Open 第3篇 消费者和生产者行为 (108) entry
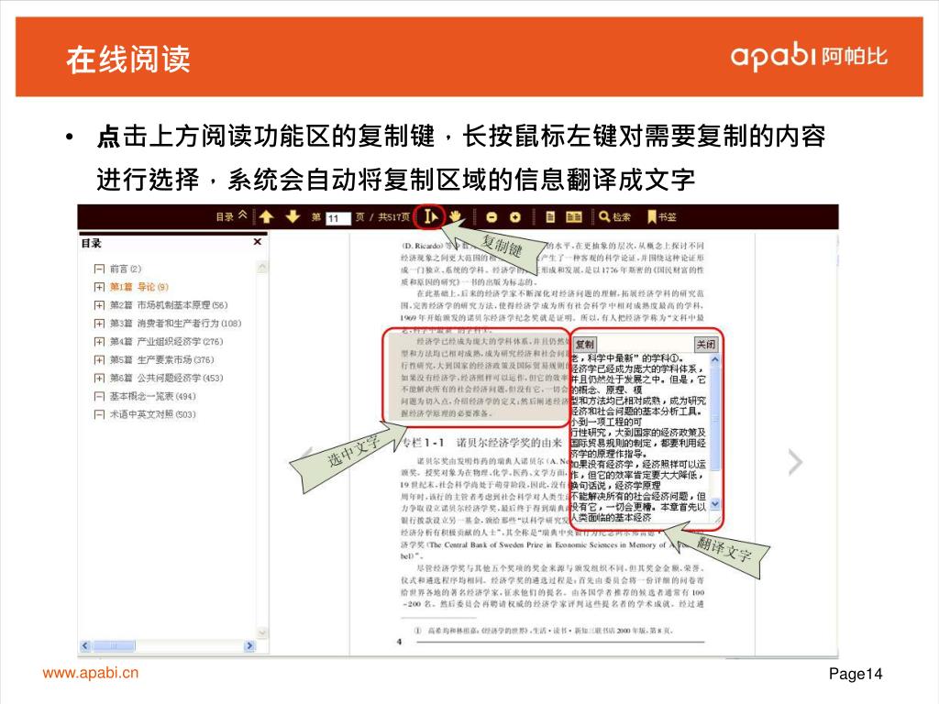 175,324
